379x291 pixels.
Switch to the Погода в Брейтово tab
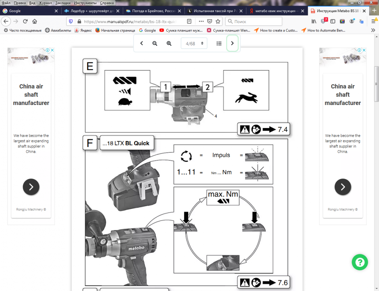click(153, 11)
